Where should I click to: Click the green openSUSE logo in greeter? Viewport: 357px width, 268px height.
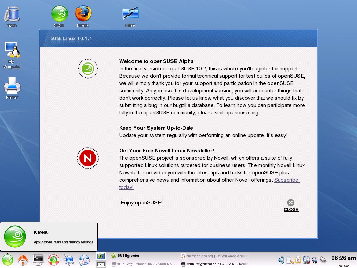tap(88, 69)
